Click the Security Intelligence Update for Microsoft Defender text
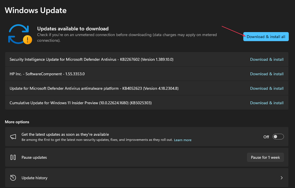Image resolution: width=295 pixels, height=188 pixels. coord(91,59)
